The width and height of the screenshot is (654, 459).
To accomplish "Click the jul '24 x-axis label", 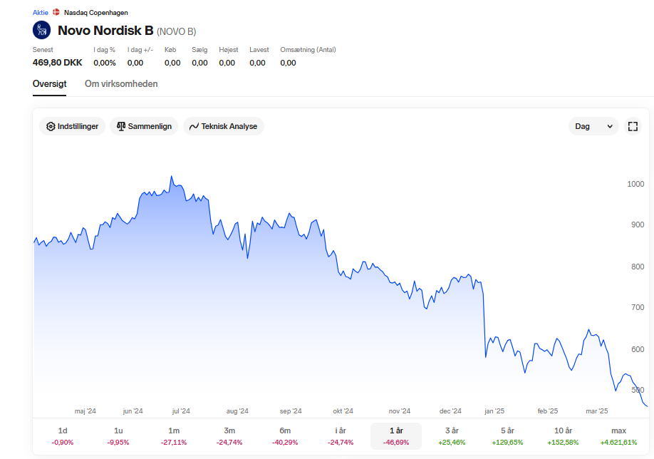I will click(x=181, y=411).
